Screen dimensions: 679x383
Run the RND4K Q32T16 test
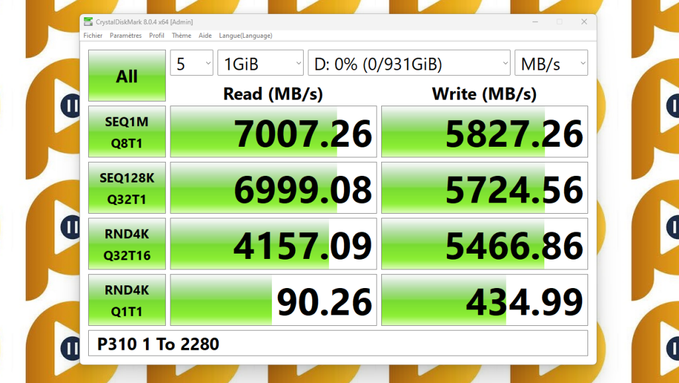[x=127, y=244]
